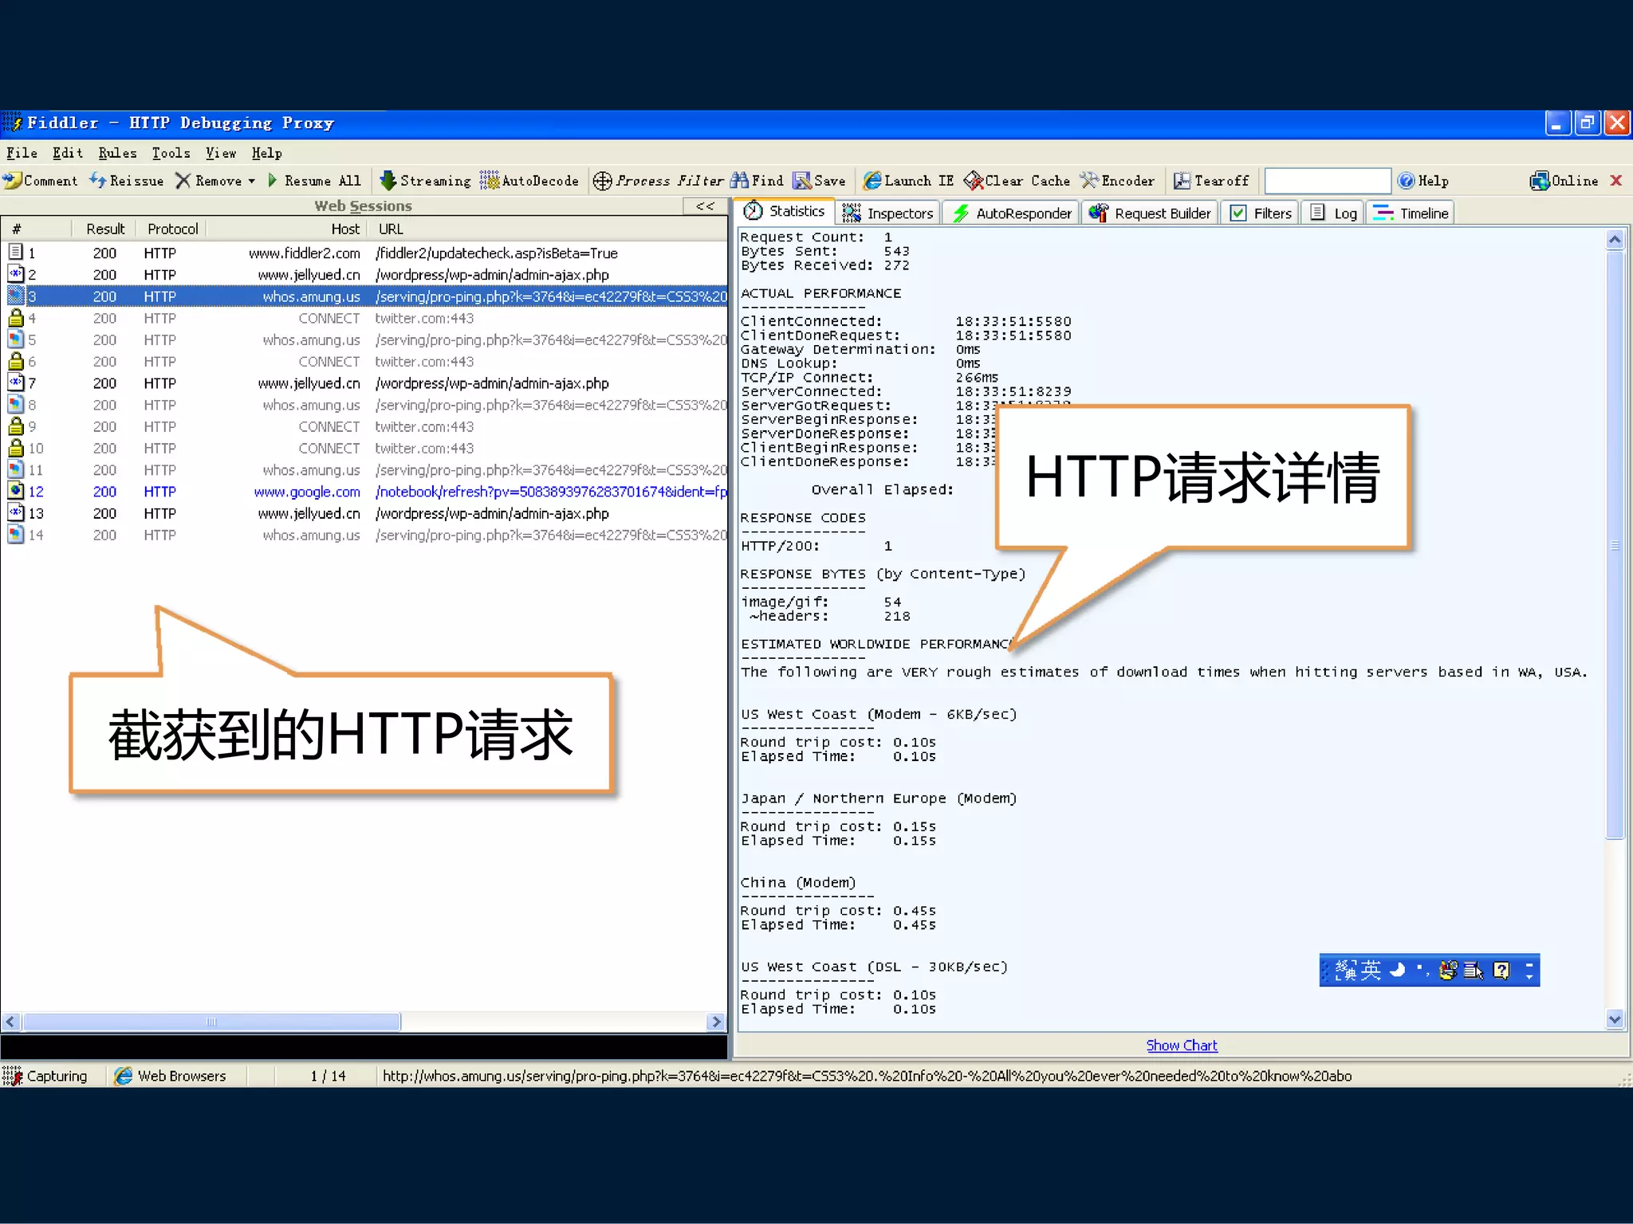The image size is (1633, 1224).
Task: Click IME moon half-width toggle
Action: coord(1397,970)
